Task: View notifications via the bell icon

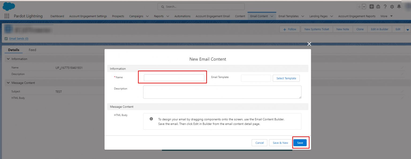Action: [399, 7]
